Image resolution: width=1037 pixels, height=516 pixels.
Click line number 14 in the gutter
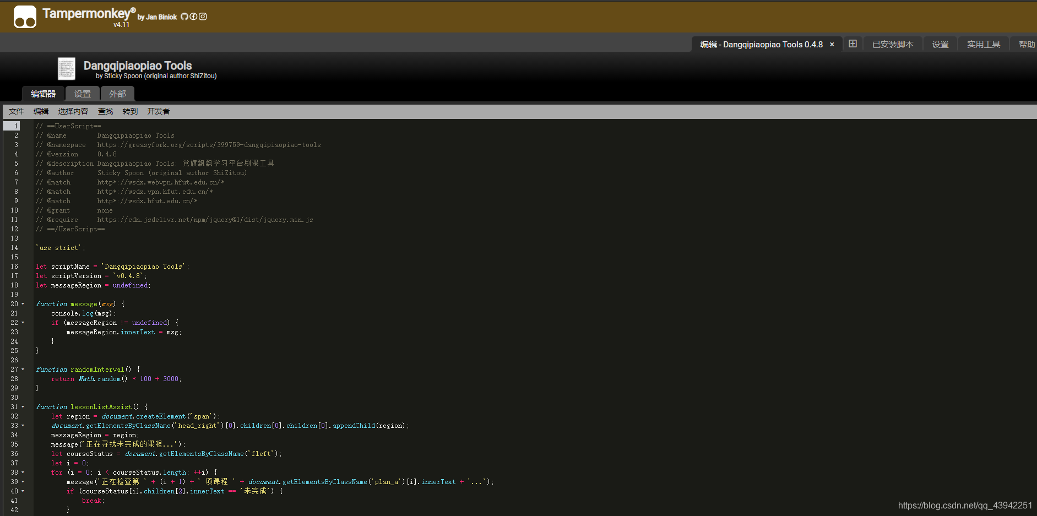pyautogui.click(x=14, y=248)
